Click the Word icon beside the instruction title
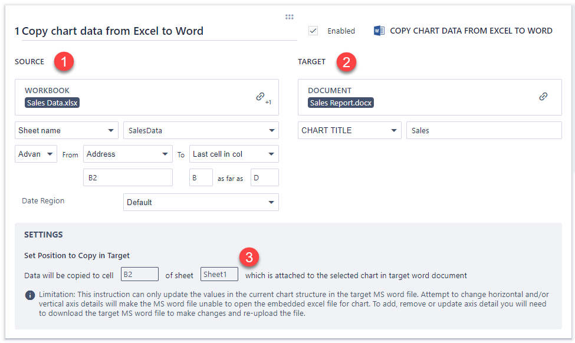The height and width of the screenshot is (343, 575). [379, 31]
